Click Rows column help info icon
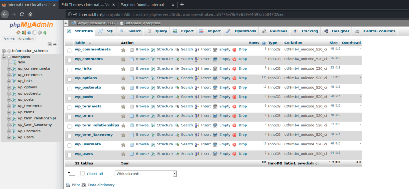 coord(264,43)
